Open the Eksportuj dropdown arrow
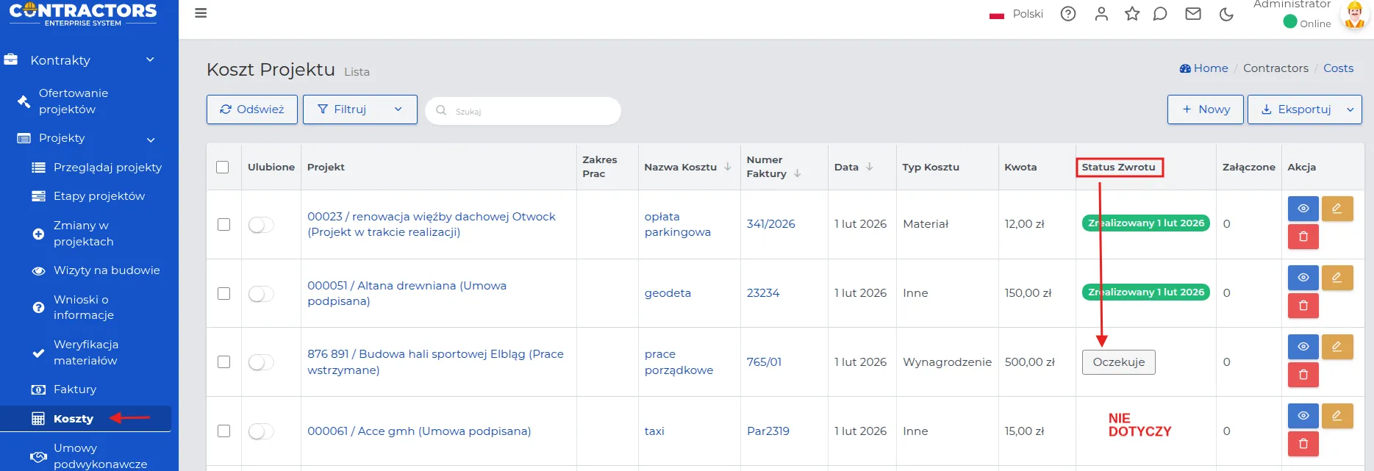 point(1350,109)
